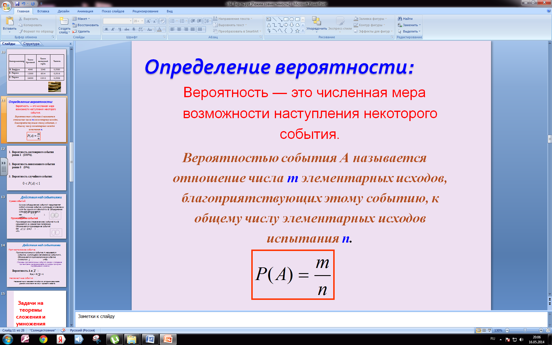The width and height of the screenshot is (552, 345).
Task: Click the increase font size icon
Action: click(x=148, y=21)
